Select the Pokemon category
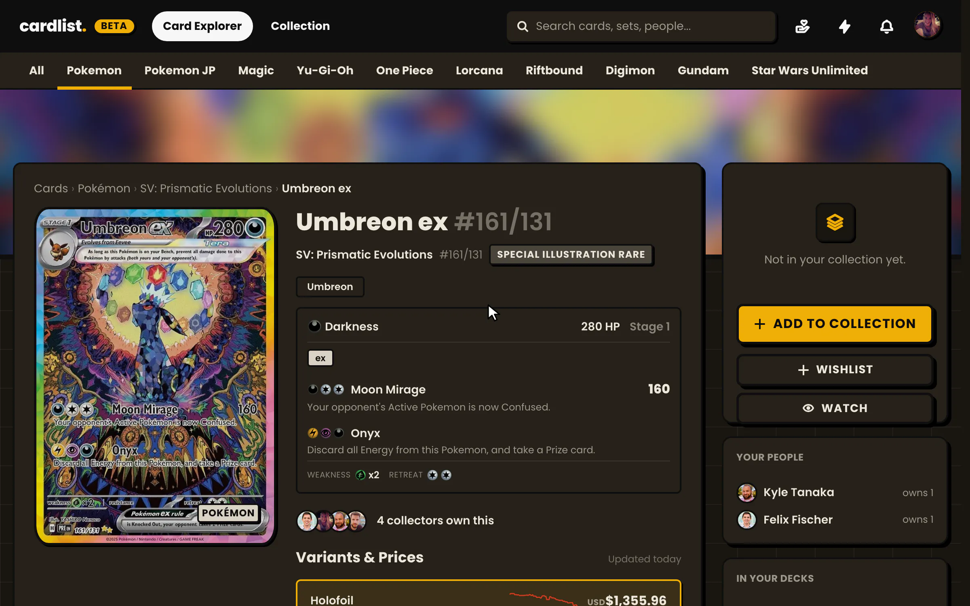Image resolution: width=970 pixels, height=606 pixels. tap(94, 70)
